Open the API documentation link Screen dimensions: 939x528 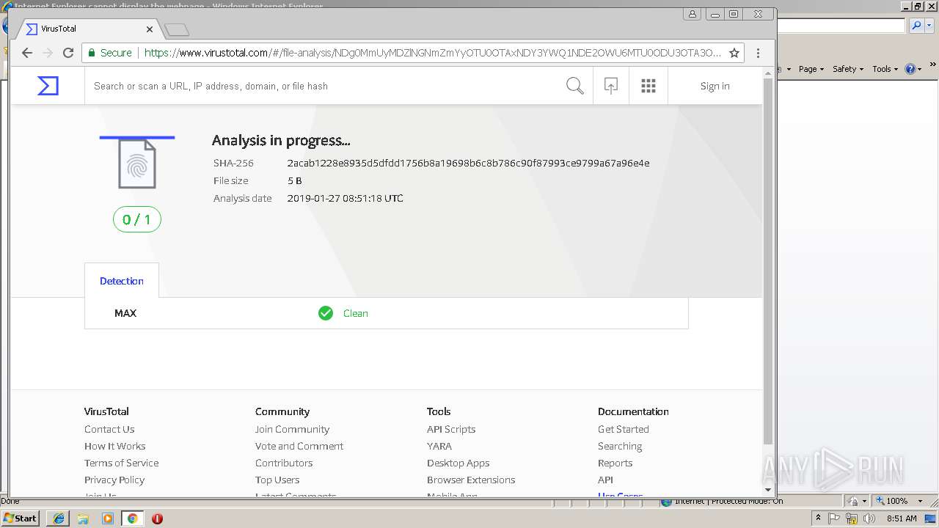(605, 480)
